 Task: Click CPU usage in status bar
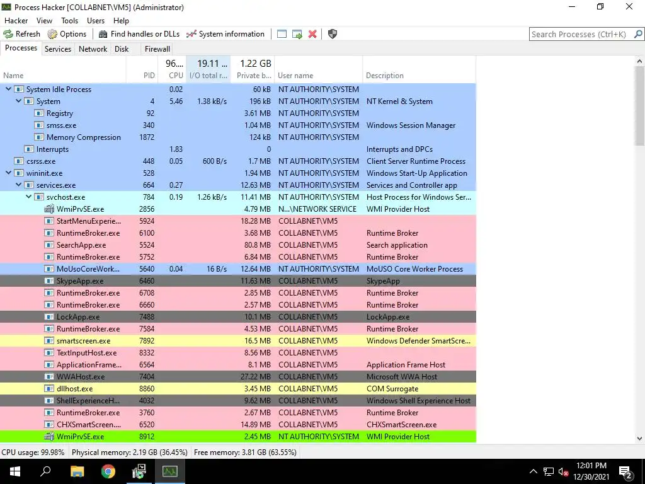coord(33,452)
